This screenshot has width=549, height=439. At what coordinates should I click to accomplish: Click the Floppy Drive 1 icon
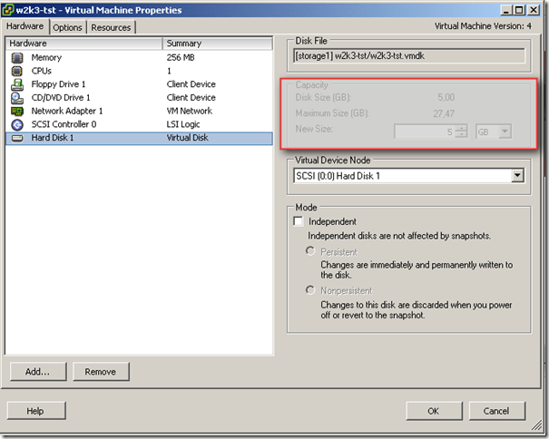tap(17, 84)
